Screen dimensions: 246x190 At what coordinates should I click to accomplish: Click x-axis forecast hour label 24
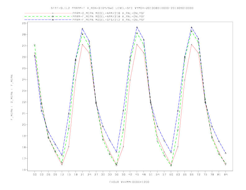point(89,174)
